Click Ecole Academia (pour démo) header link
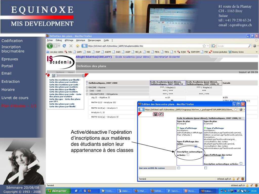 pyautogui.click(x=133, y=57)
